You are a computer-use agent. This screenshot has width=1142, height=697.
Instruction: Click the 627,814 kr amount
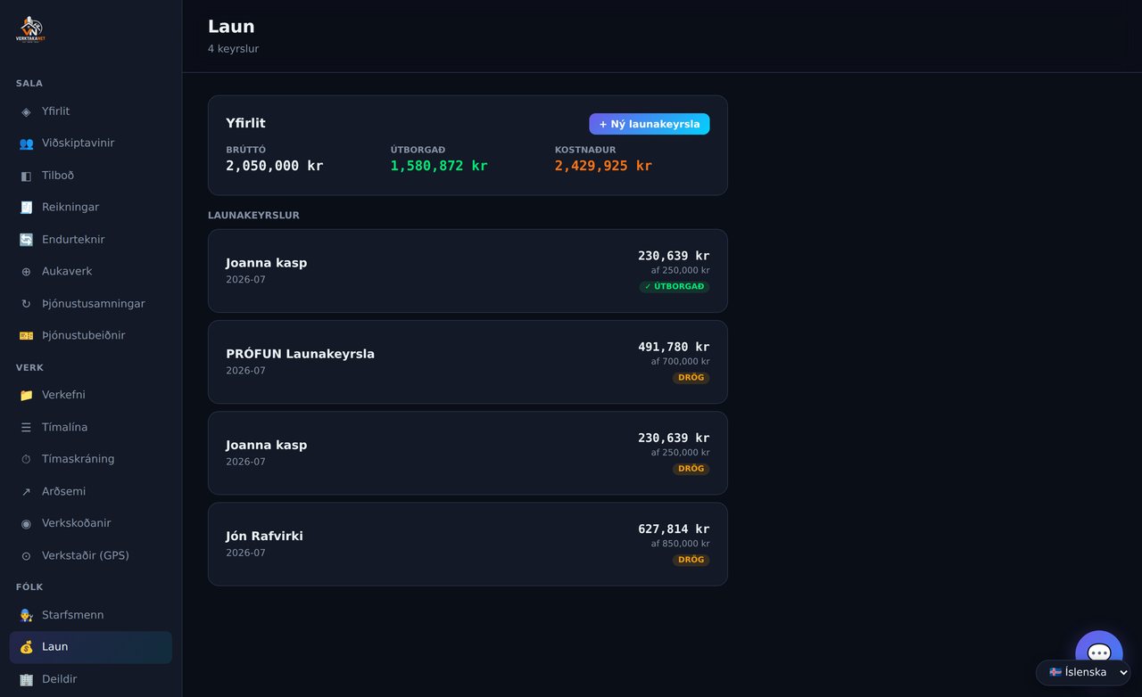tap(674, 529)
